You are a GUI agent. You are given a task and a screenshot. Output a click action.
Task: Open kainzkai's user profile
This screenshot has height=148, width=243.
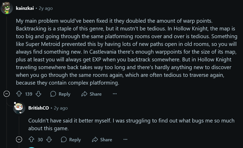coord(25,8)
